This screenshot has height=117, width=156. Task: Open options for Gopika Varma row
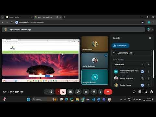click(148, 85)
